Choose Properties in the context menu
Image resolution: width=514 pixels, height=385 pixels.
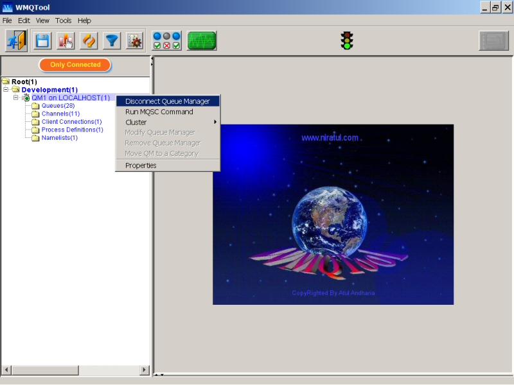click(168, 166)
